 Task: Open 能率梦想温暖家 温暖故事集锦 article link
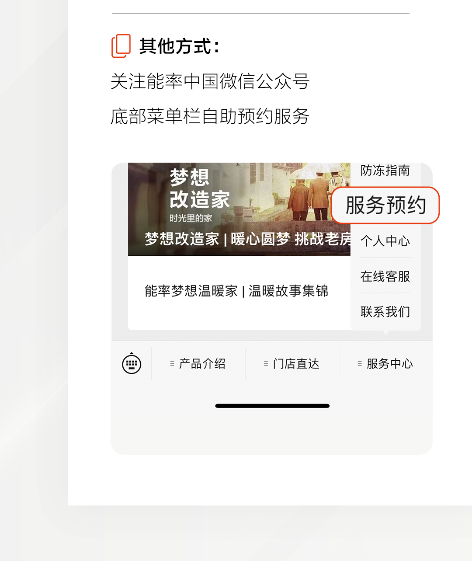[236, 291]
